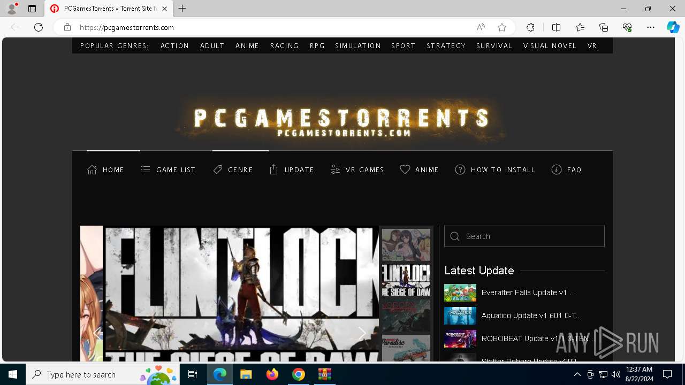
Task: Open the Favorites list
Action: click(580, 27)
